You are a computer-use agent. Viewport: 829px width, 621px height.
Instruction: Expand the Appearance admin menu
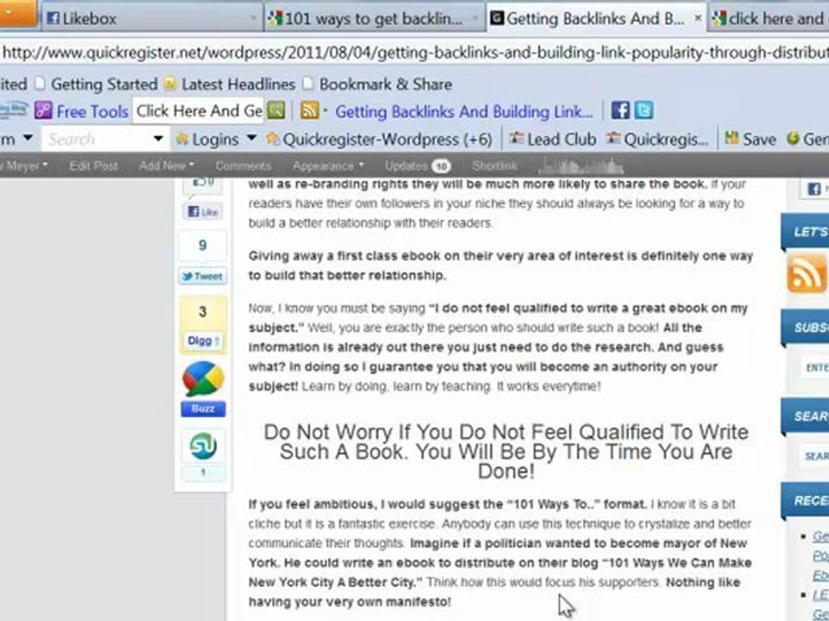[x=328, y=166]
